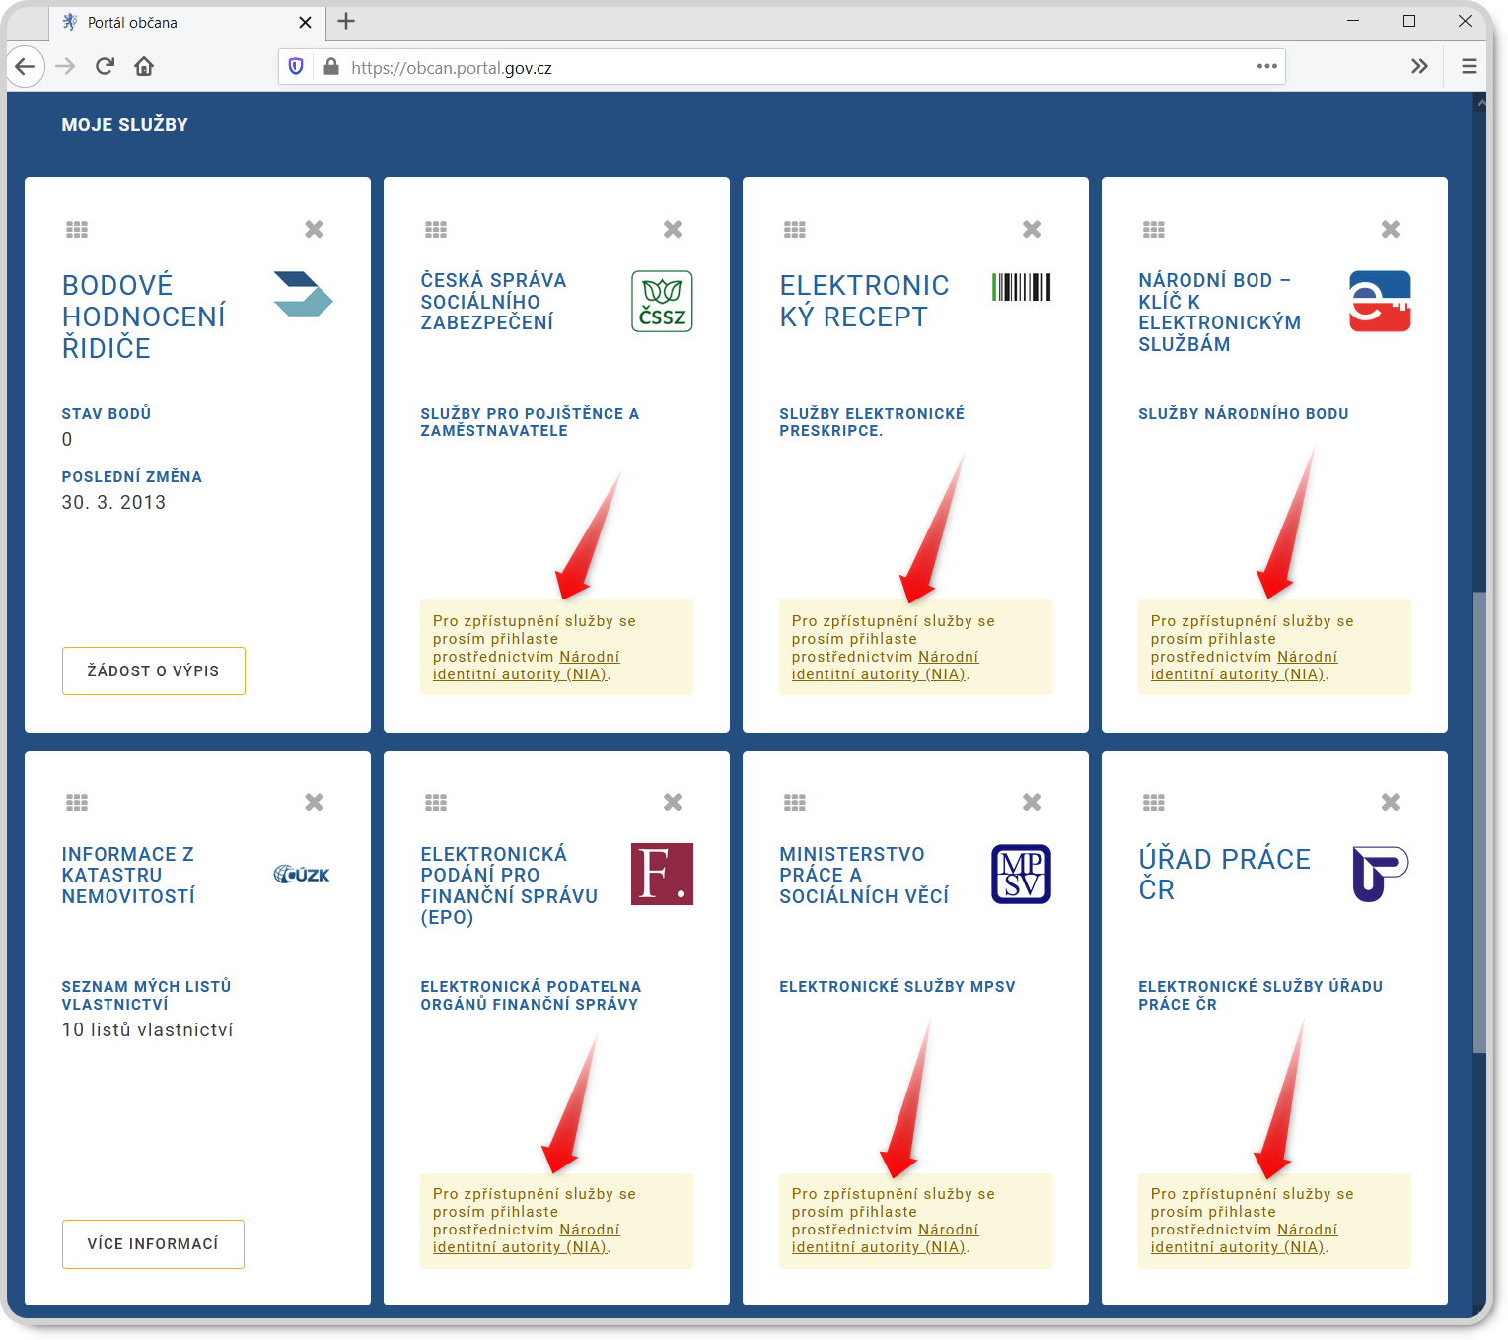Click the Bodové hodnocení řidiče logo
This screenshot has width=1508, height=1340.
[303, 294]
